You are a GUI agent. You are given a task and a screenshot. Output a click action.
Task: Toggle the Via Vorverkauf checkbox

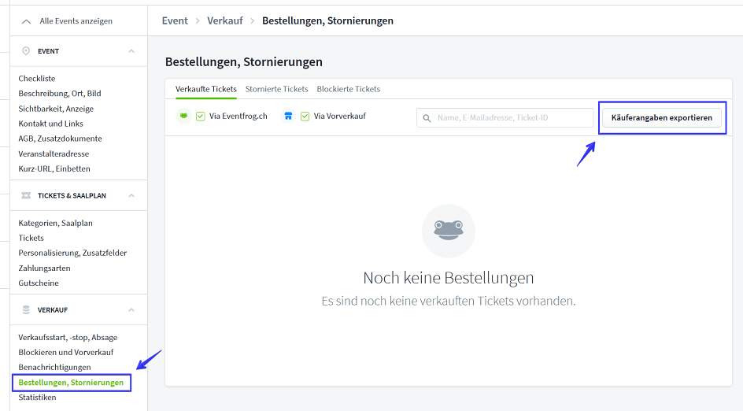[x=305, y=117]
